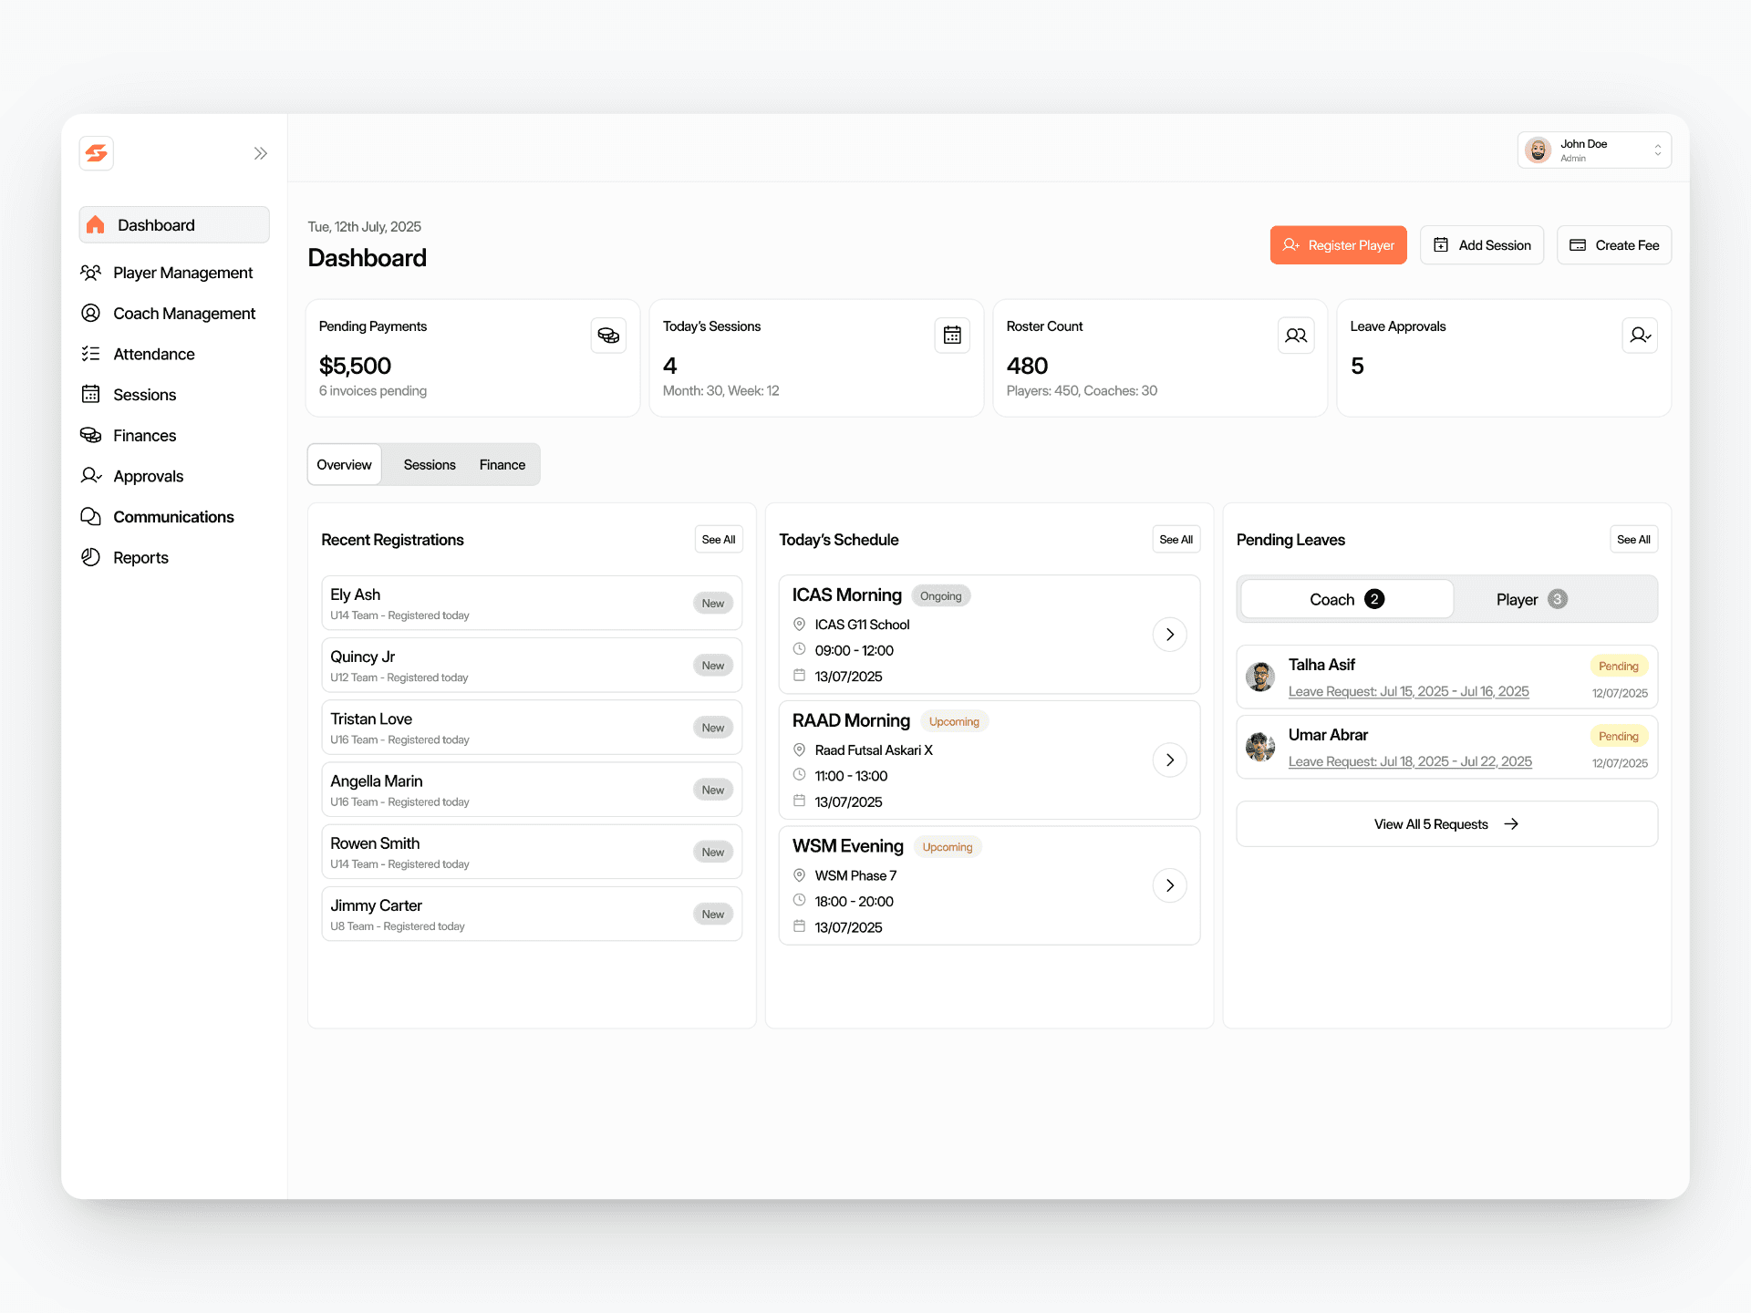
Task: Go to Communications in the sidebar
Action: [173, 517]
